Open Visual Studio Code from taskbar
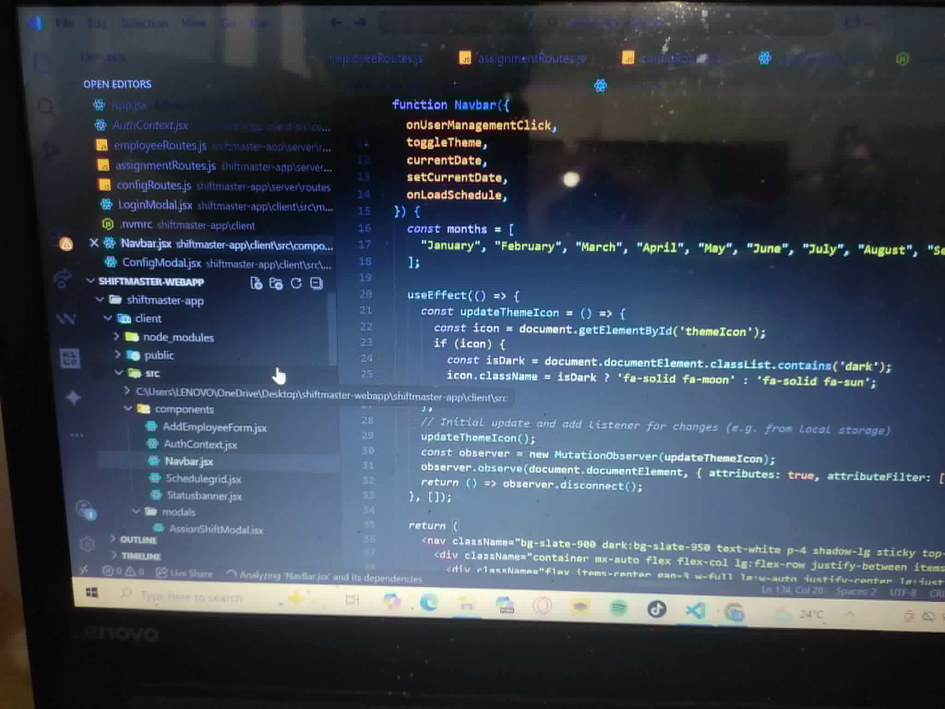Screen dimensions: 945x709 695,611
